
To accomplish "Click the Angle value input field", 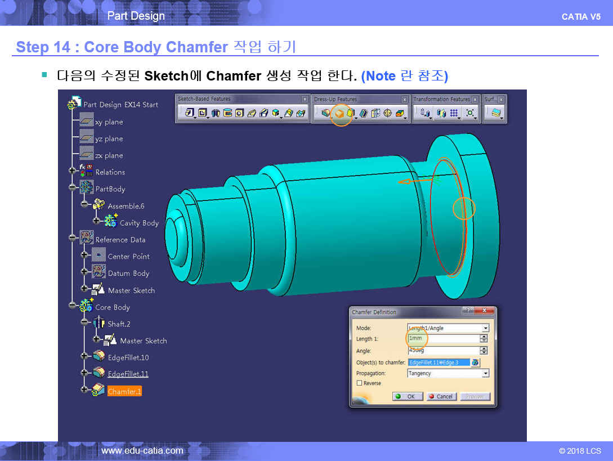I will pyautogui.click(x=442, y=350).
